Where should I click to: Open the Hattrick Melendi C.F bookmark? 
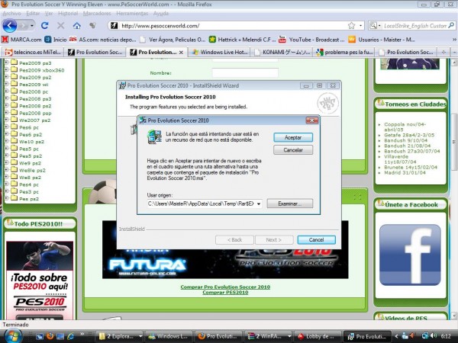[242, 40]
